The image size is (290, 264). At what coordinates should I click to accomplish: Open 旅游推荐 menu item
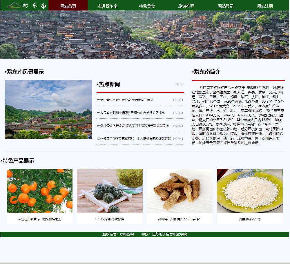tap(186, 6)
